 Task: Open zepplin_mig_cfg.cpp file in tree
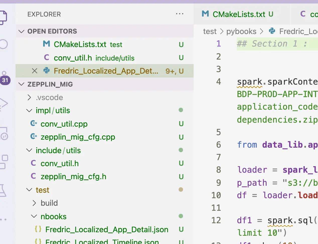pos(78,137)
